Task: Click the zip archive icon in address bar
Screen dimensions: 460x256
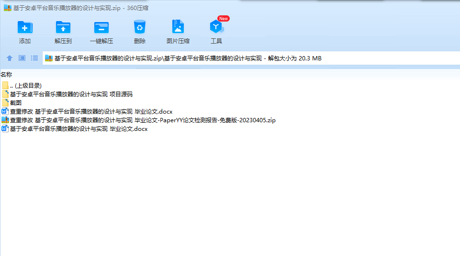Action: pos(49,58)
